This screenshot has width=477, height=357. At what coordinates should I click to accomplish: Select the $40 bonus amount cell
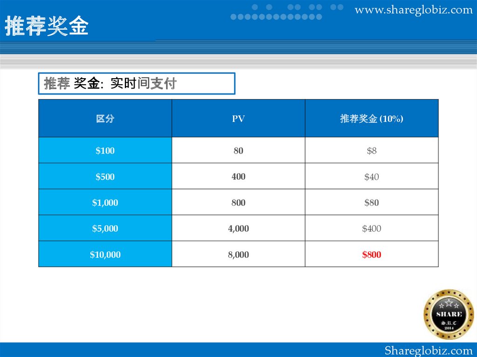pyautogui.click(x=371, y=176)
